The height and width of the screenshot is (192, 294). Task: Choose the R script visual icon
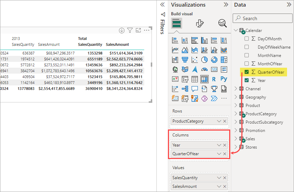click(214, 79)
